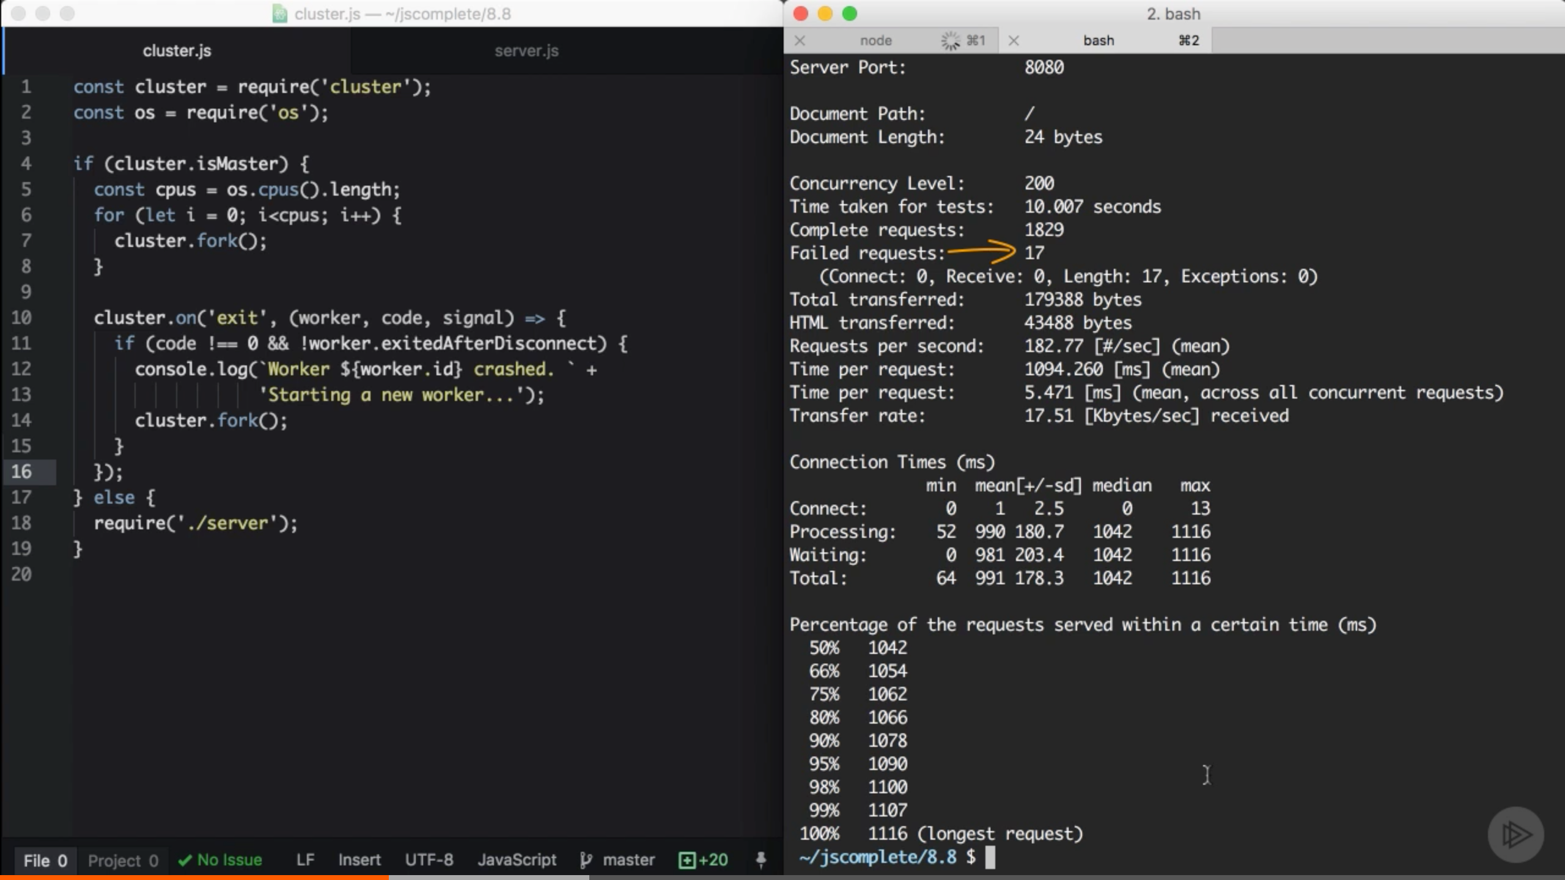Click the master git branch icon

tap(586, 859)
